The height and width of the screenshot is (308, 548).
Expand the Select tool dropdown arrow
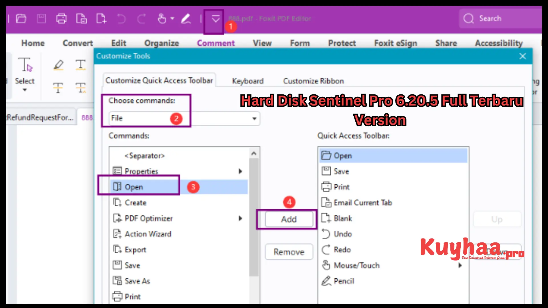25,90
